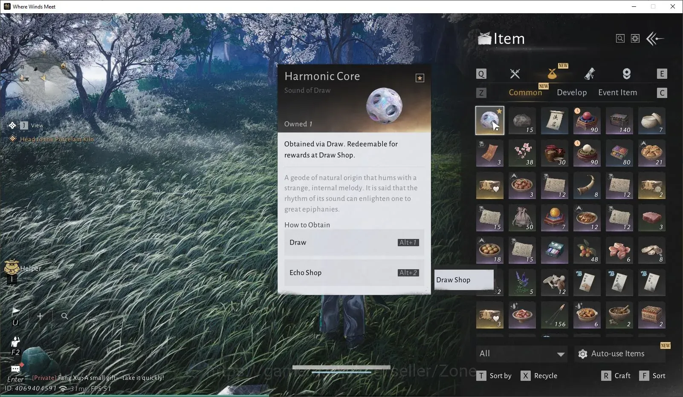This screenshot has height=397, width=683.
Task: Open the stacked coins currency category
Action: (626, 74)
